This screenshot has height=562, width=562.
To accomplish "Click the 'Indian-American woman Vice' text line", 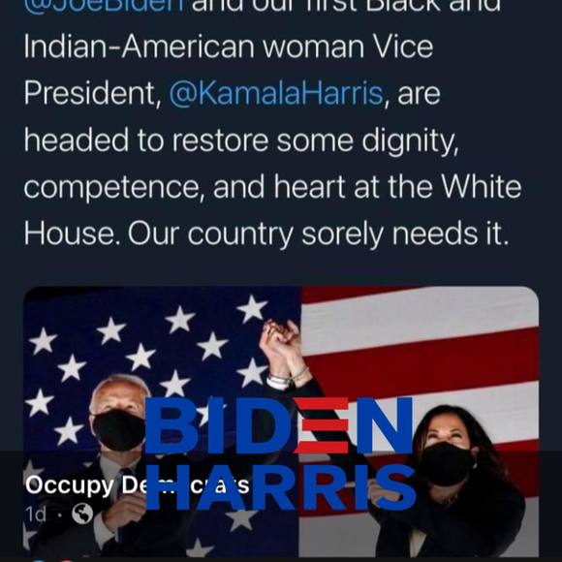I will (229, 47).
